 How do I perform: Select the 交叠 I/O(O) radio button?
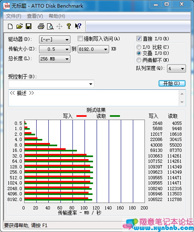[139, 53]
